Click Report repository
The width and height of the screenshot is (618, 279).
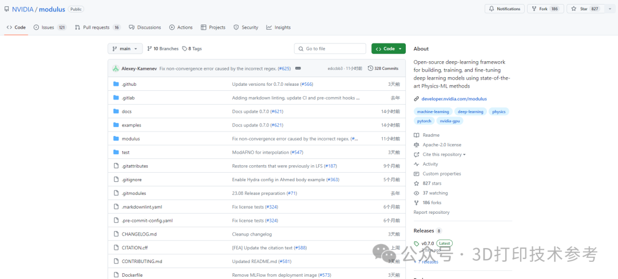(x=431, y=213)
